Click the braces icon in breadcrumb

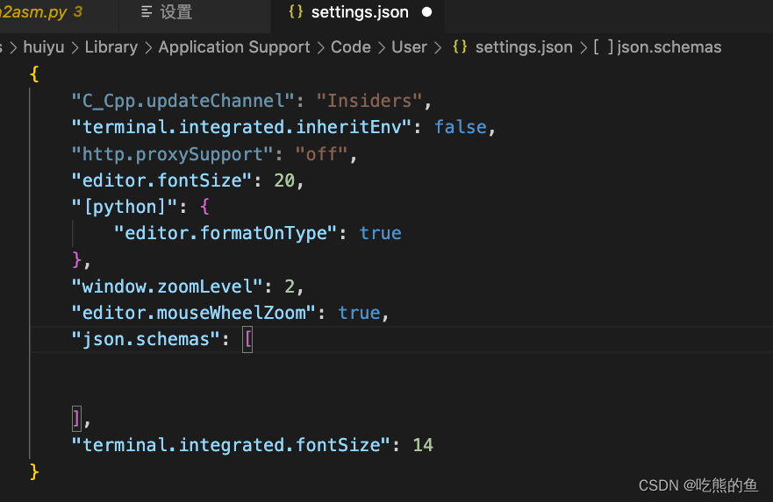[460, 46]
